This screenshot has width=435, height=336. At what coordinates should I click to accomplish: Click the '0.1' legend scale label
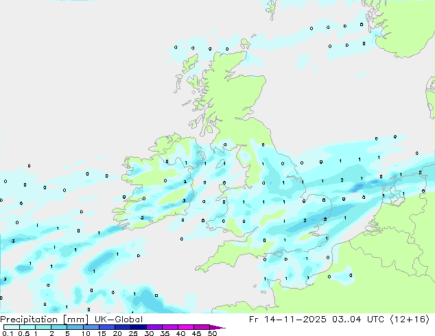8,333
